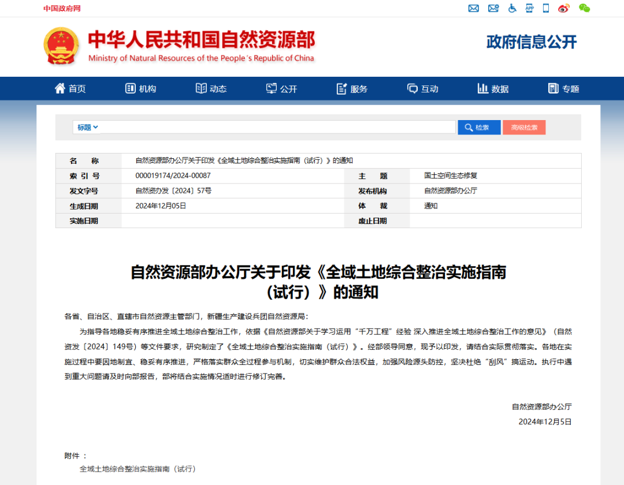Image resolution: width=624 pixels, height=485 pixels.
Task: Click the 发文字号 label cell
Action: (89, 191)
